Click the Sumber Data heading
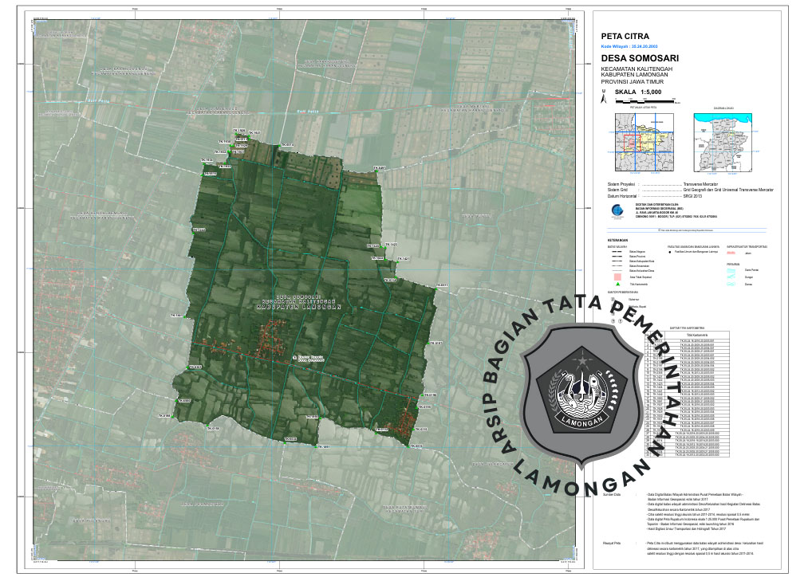This screenshot has height=585, width=812. 613,495
